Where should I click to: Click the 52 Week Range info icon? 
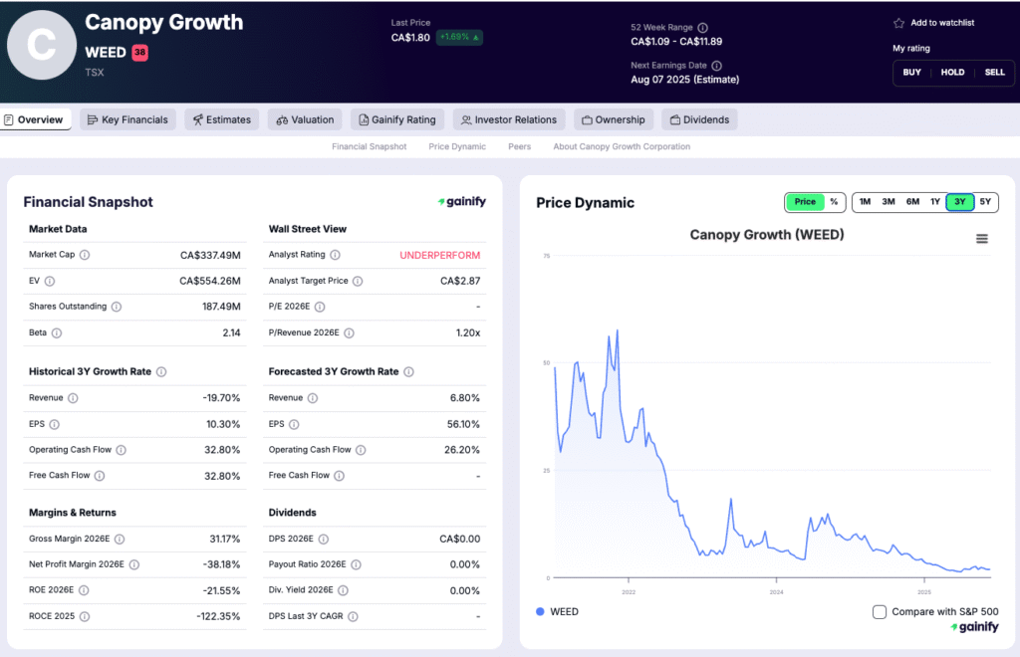[702, 28]
